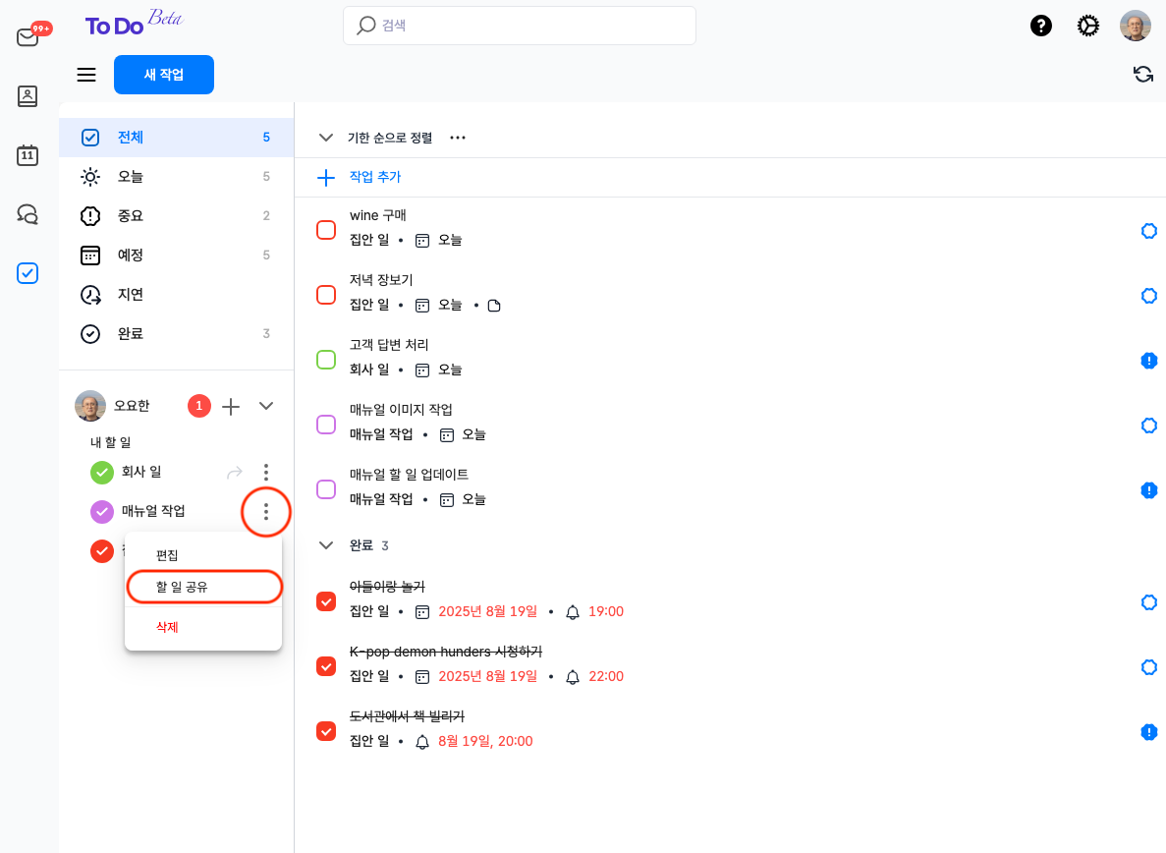Image resolution: width=1166 pixels, height=853 pixels.
Task: Open the chat icon in left rail
Action: pos(28,214)
